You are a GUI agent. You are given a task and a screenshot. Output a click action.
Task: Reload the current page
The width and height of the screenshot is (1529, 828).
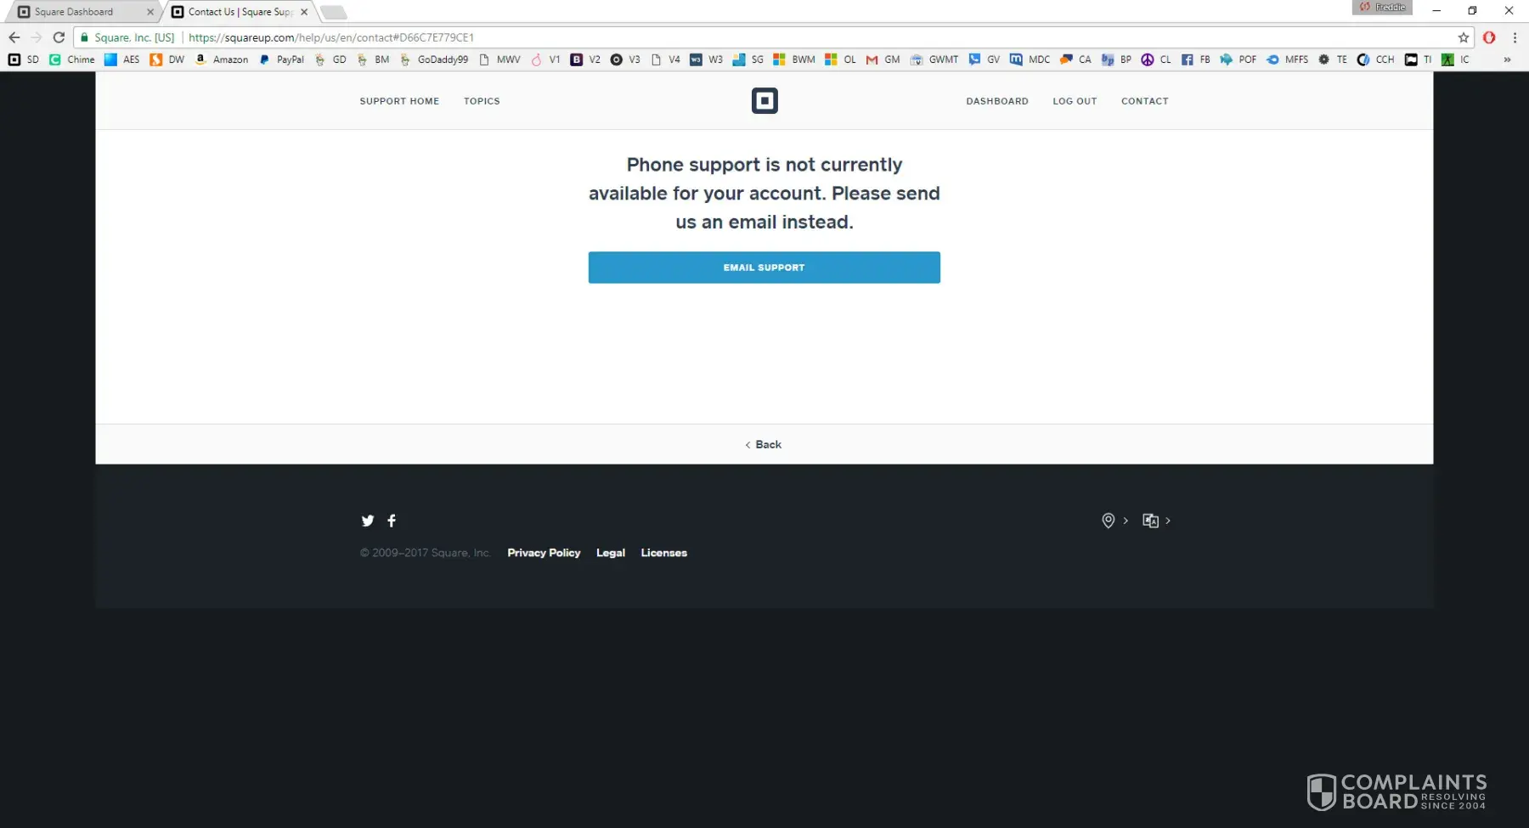coord(59,37)
